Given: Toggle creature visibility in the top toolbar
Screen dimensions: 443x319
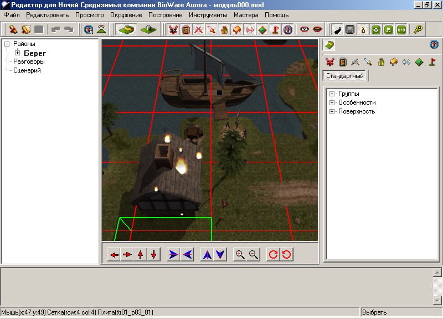Looking at the screenshot, I should (173, 29).
